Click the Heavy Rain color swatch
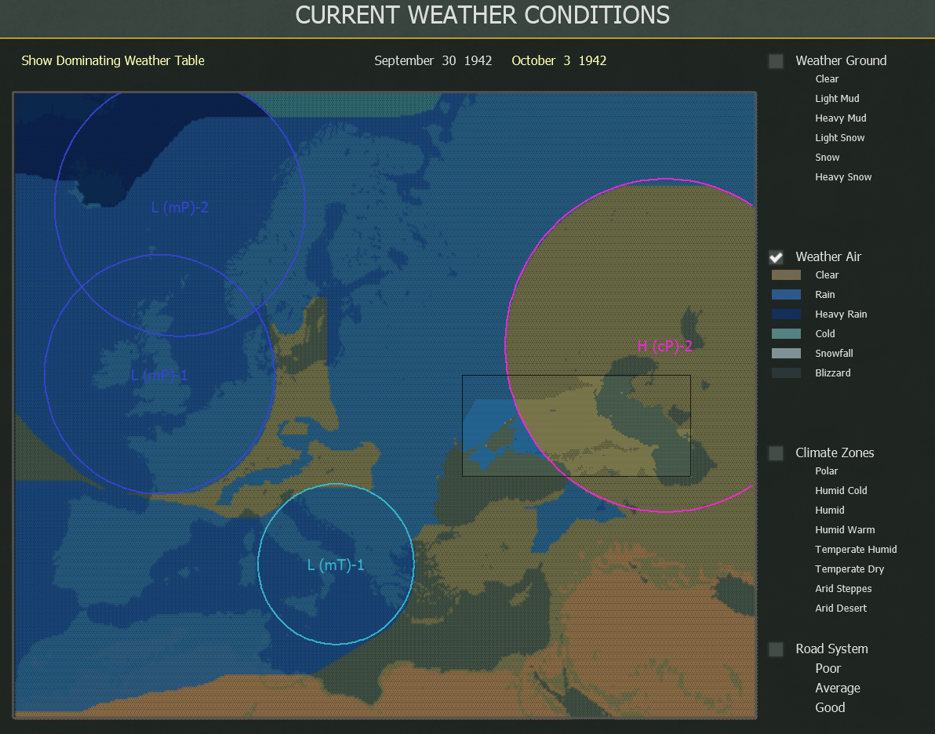Viewport: 935px width, 734px height. pos(787,314)
